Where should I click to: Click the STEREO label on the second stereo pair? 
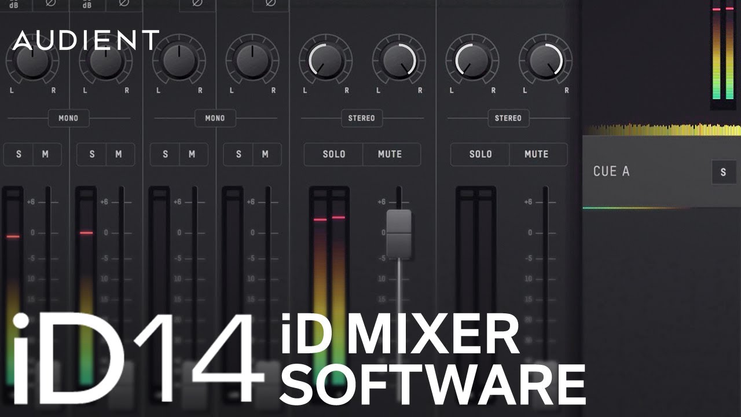point(509,119)
